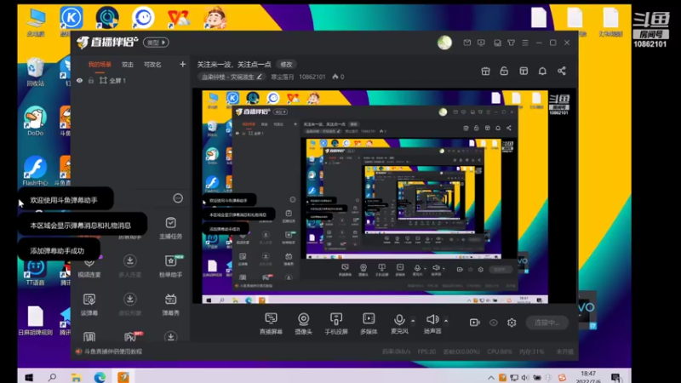Expand the speaker volume arrow
Image resolution: width=681 pixels, height=383 pixels.
446,321
